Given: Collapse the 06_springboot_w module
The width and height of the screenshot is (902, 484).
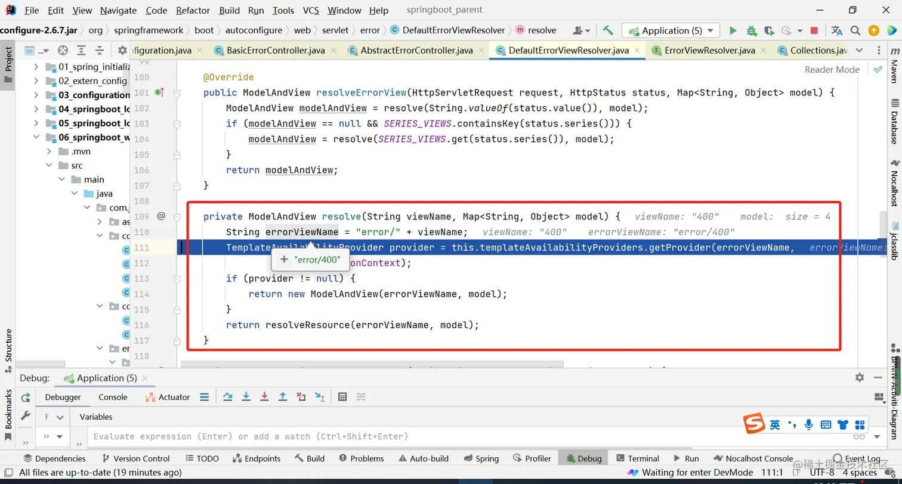Looking at the screenshot, I should 36,137.
